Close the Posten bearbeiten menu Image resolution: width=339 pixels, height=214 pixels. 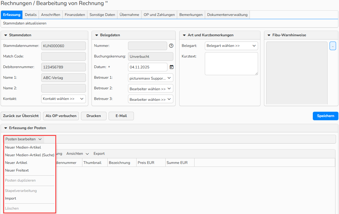tap(24, 139)
